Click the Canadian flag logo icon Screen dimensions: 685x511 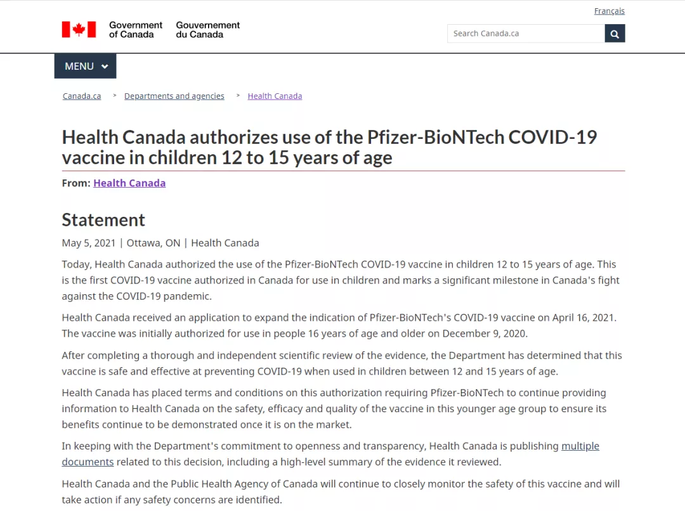pyautogui.click(x=79, y=30)
